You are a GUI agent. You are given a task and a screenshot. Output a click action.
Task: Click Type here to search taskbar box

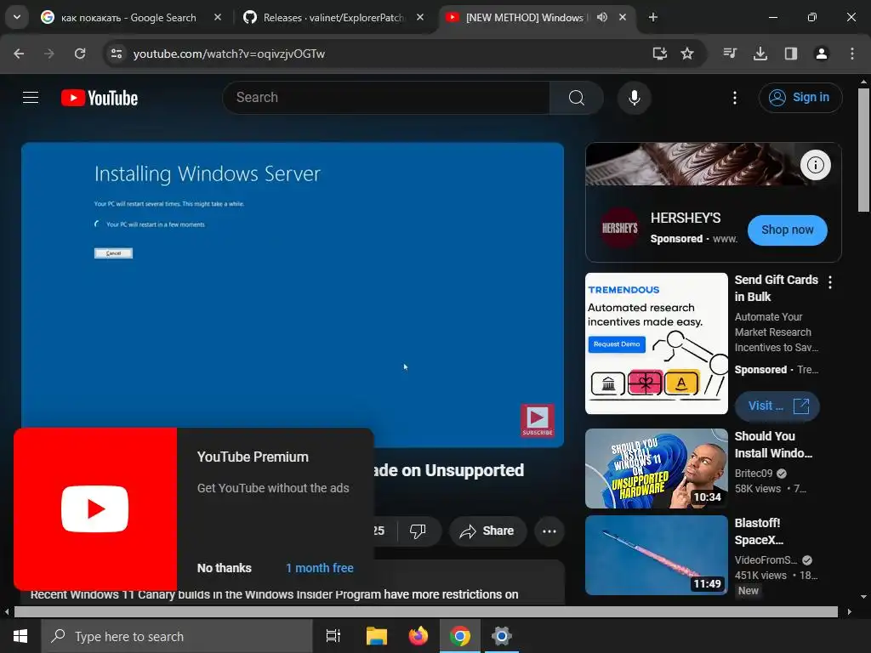177,636
